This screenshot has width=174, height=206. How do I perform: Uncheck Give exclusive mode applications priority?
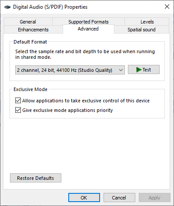pos(18,110)
